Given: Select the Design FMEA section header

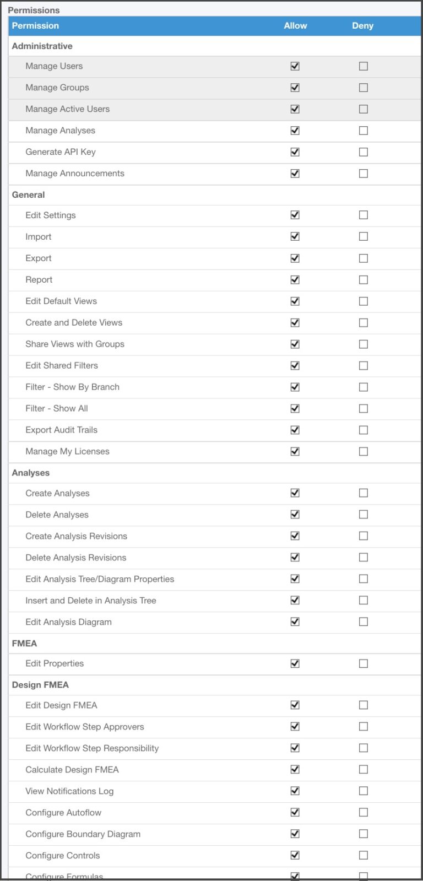Looking at the screenshot, I should 41,685.
